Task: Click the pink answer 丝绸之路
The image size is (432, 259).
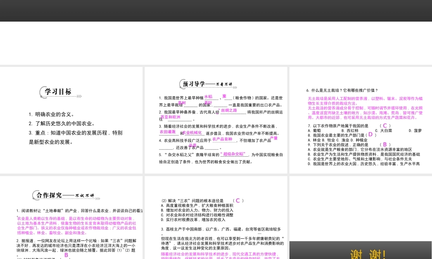Action: pos(229,111)
